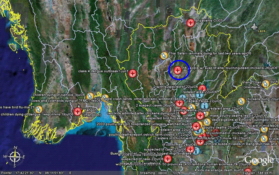This screenshot has height=175, width=279.
Task: Select pushpin for children dying of 'typhoid'
Action: tap(90, 96)
